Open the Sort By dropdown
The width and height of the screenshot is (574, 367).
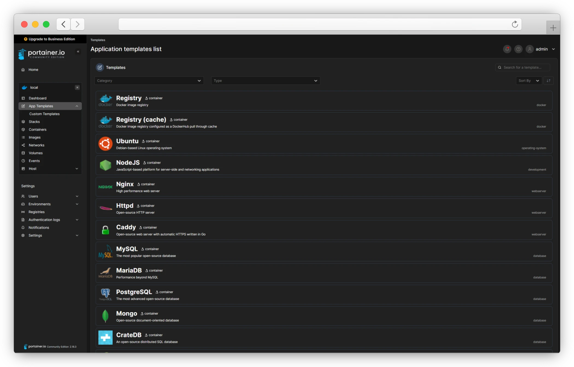(529, 81)
